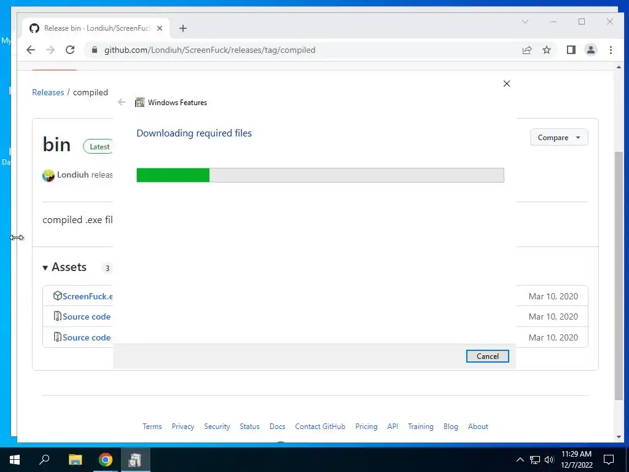Screen dimensions: 629x472
Task: Click the back arrow in Windows Features
Action: (122, 103)
